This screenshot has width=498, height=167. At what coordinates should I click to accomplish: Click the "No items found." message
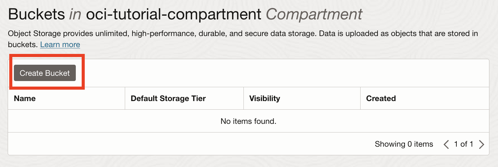point(248,121)
